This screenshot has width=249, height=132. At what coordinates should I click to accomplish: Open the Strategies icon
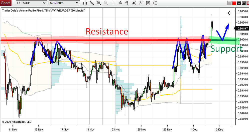[x=148, y=3]
